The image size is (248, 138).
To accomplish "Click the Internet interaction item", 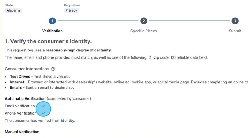I will pos(129,82).
